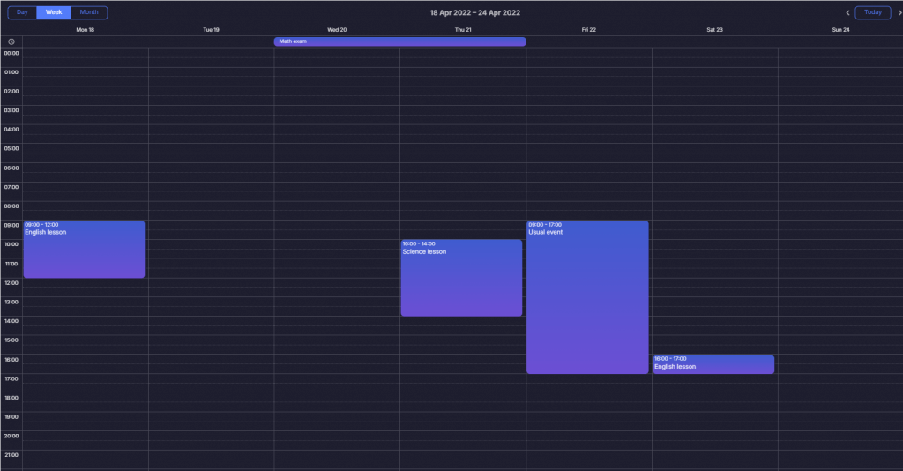
Task: Click the Today button
Action: point(872,12)
